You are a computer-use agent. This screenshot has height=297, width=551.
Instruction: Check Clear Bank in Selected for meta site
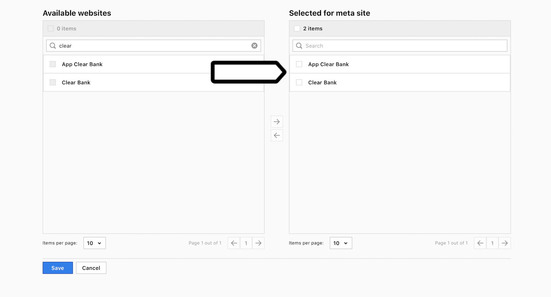pyautogui.click(x=299, y=82)
